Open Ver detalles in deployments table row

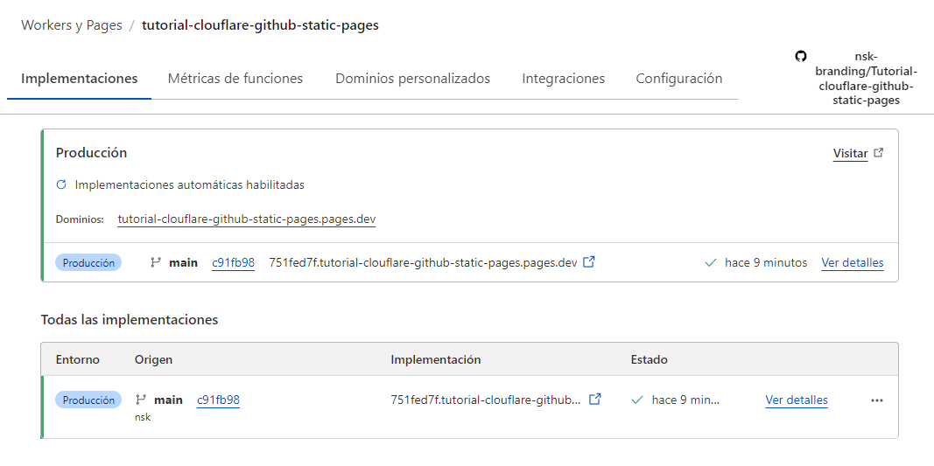(796, 400)
